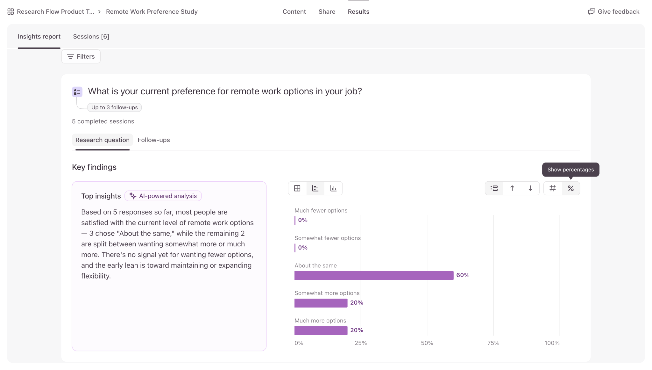Click the Up to 3 follow-ups badge
The height and width of the screenshot is (370, 652).
pos(115,107)
